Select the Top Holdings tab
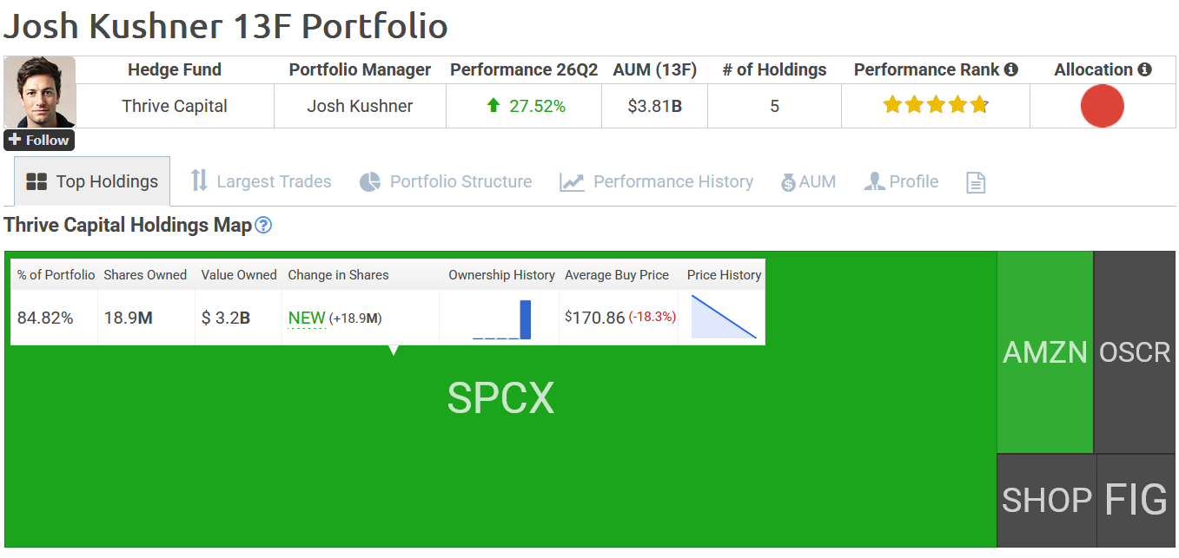This screenshot has width=1179, height=558. point(92,181)
